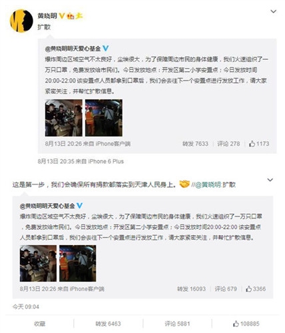Viewport: 285px width, 333px height.
Task: Open the first photo thumbnail in first repost
Action: 64,118
